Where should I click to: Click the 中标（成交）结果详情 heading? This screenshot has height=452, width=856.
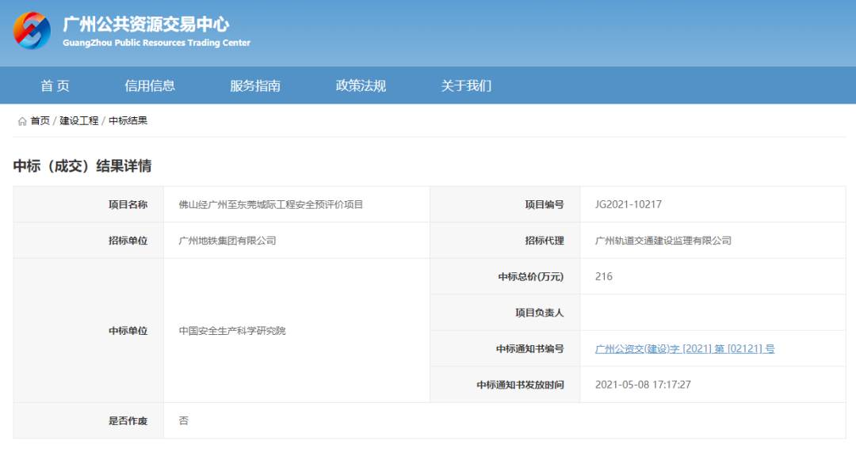click(x=82, y=166)
